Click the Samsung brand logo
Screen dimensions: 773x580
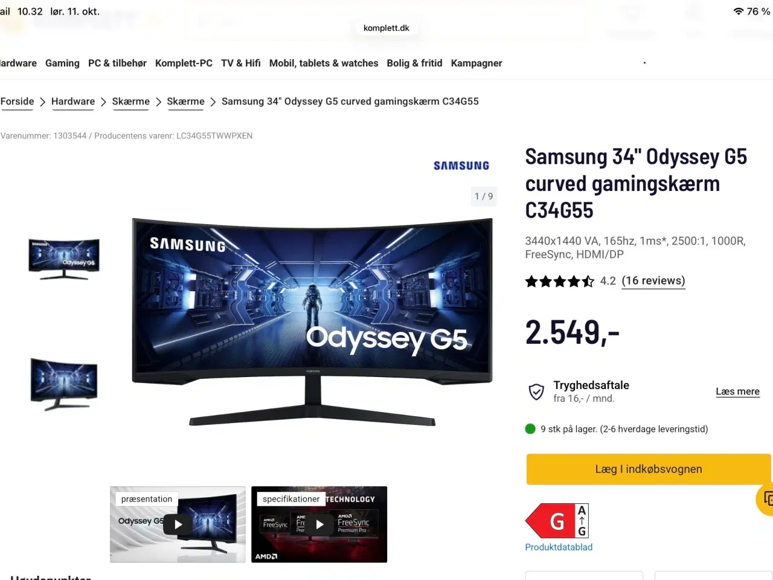461,166
